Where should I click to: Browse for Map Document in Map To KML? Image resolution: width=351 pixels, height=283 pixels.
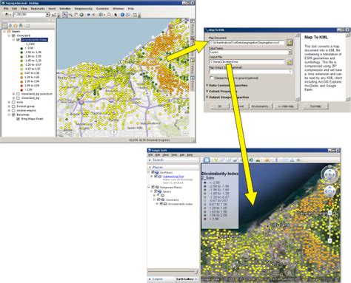click(x=290, y=42)
